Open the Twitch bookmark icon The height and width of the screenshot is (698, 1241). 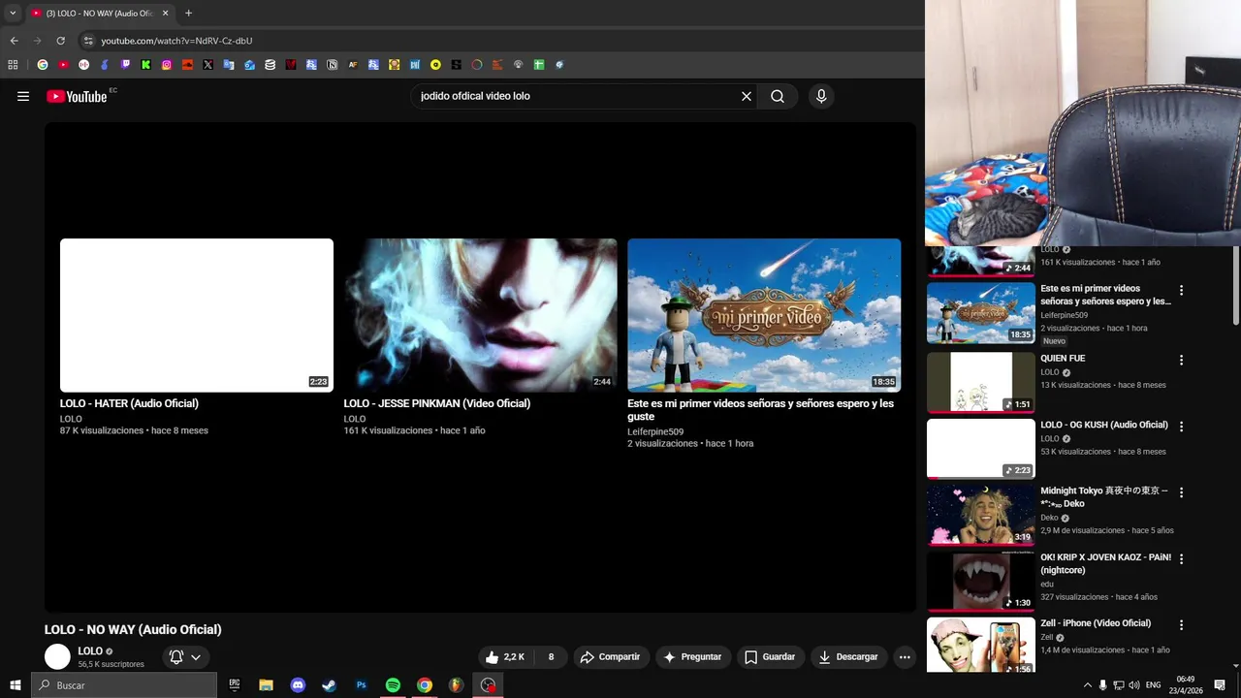[x=125, y=65]
